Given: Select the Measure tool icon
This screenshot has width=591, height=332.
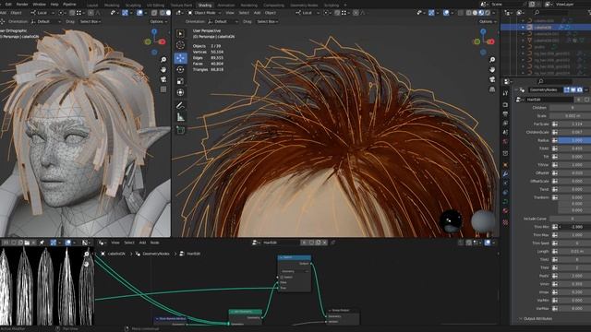Looking at the screenshot, I should (x=181, y=117).
